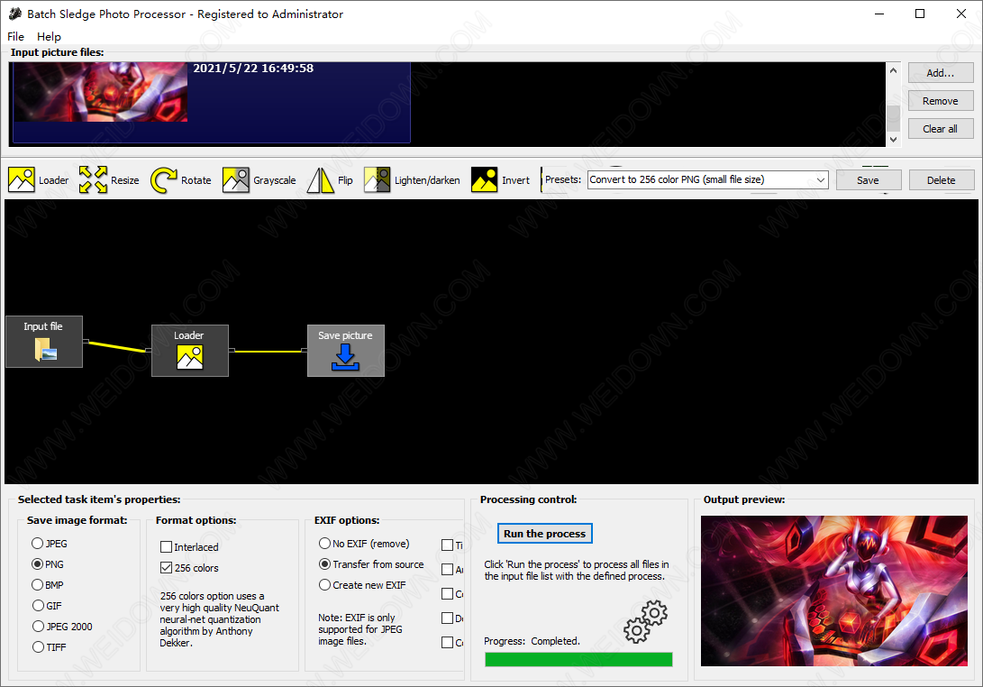Open the Help menu
This screenshot has height=687, width=983.
click(x=49, y=36)
